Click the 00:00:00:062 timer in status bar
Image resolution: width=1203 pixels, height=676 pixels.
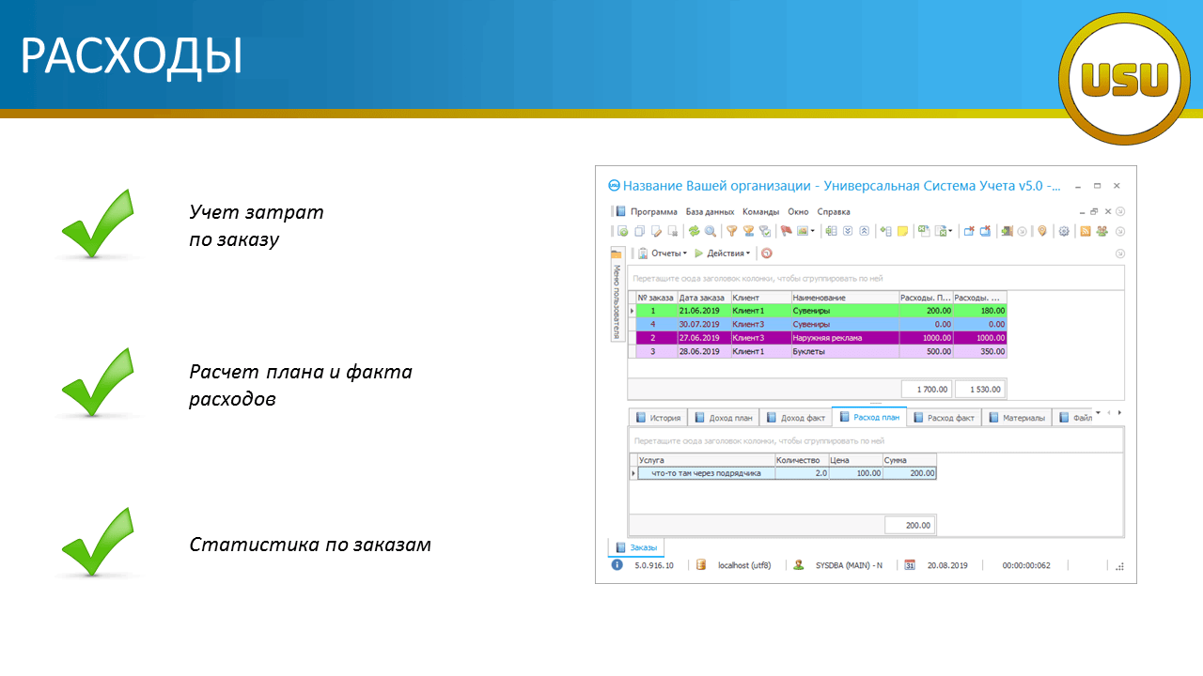click(x=1024, y=565)
